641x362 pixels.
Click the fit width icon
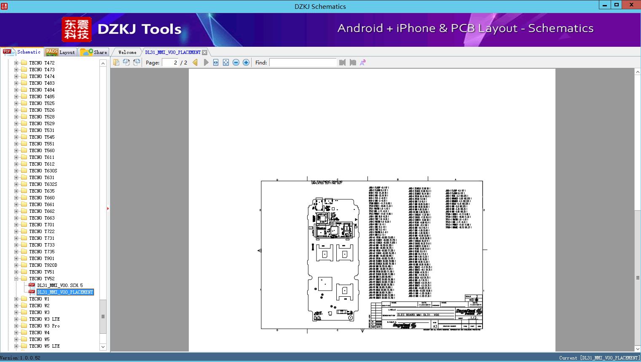[x=216, y=62]
